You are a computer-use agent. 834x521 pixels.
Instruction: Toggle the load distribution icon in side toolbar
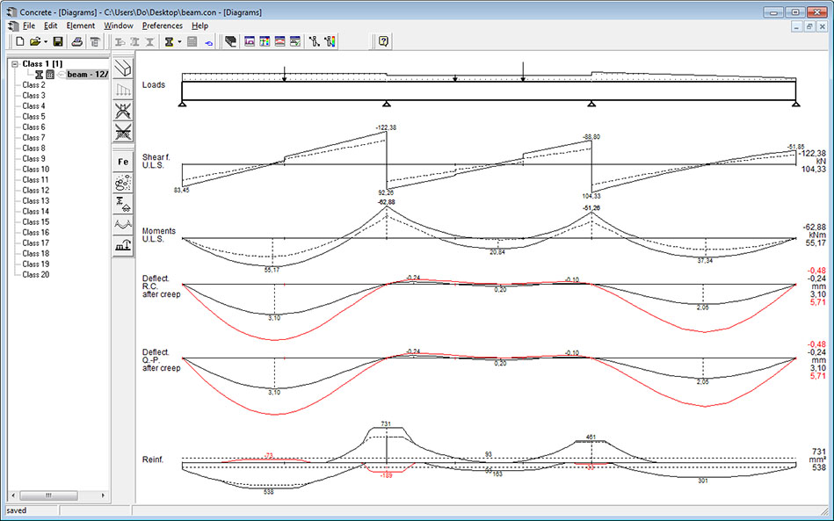tap(124, 88)
